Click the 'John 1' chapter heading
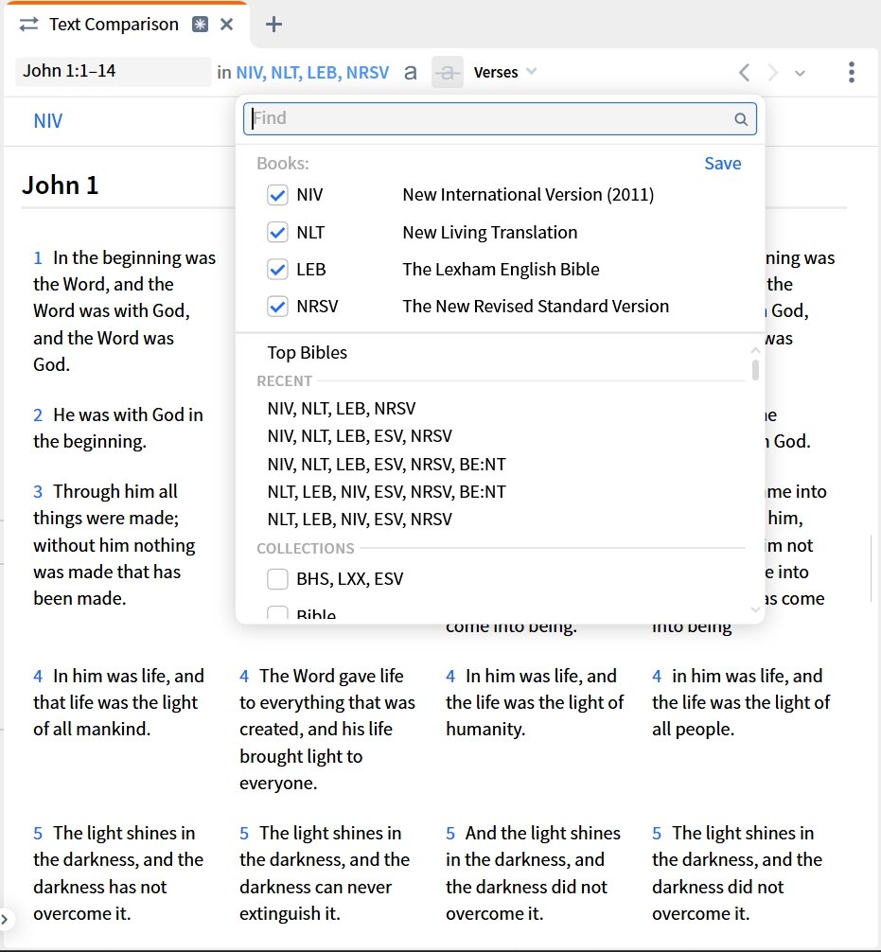This screenshot has width=881, height=952. 61,185
